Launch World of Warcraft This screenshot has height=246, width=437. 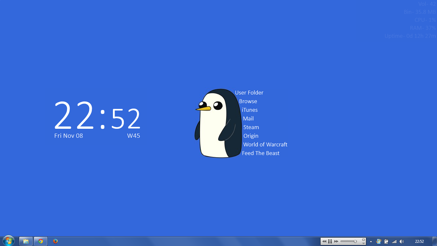click(265, 144)
